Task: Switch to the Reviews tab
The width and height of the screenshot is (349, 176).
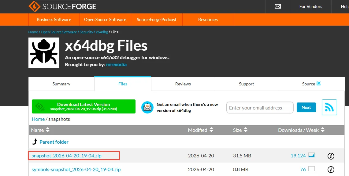Action: click(183, 84)
